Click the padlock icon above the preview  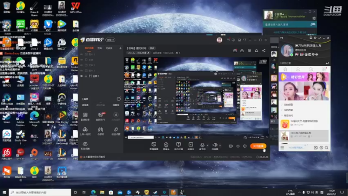242,51
